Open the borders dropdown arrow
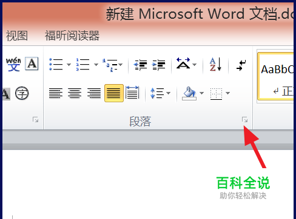The width and height of the screenshot is (296, 219). (x=227, y=93)
